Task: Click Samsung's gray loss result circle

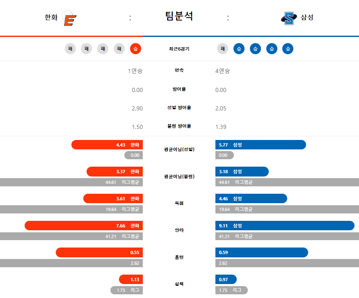Action: [222, 49]
